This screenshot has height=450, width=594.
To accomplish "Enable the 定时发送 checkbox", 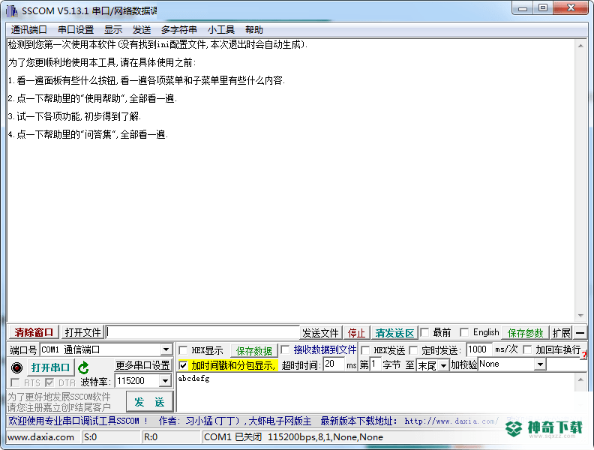I will tap(414, 350).
